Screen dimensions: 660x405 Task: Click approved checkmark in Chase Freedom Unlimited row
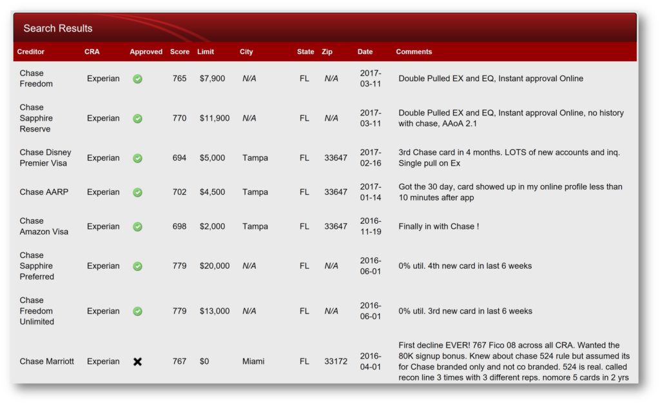pyautogui.click(x=137, y=311)
